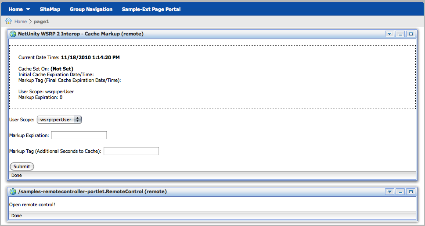Click the 'Open remote control!' text
The height and width of the screenshot is (226, 425).
click(32, 205)
